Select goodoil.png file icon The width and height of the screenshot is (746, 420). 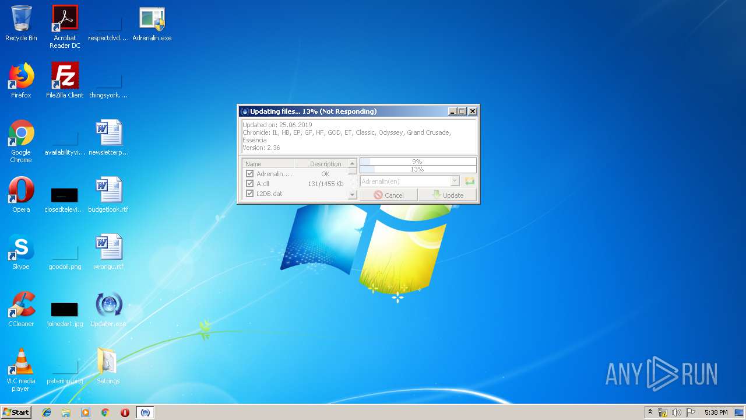pos(65,256)
